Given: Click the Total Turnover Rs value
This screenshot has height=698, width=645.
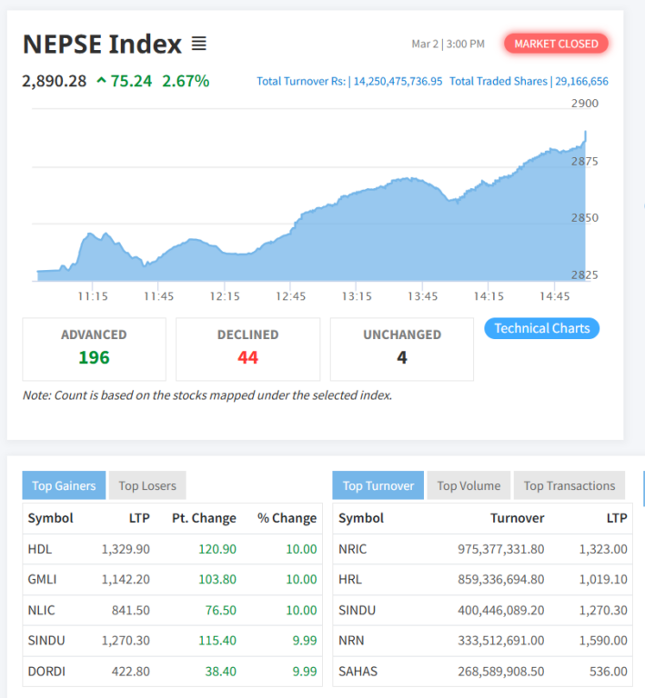Looking at the screenshot, I should (x=396, y=81).
